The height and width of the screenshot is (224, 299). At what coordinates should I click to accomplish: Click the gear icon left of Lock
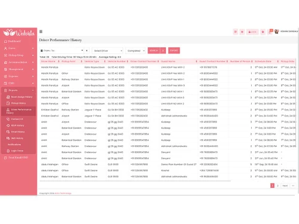pyautogui.click(x=242, y=32)
